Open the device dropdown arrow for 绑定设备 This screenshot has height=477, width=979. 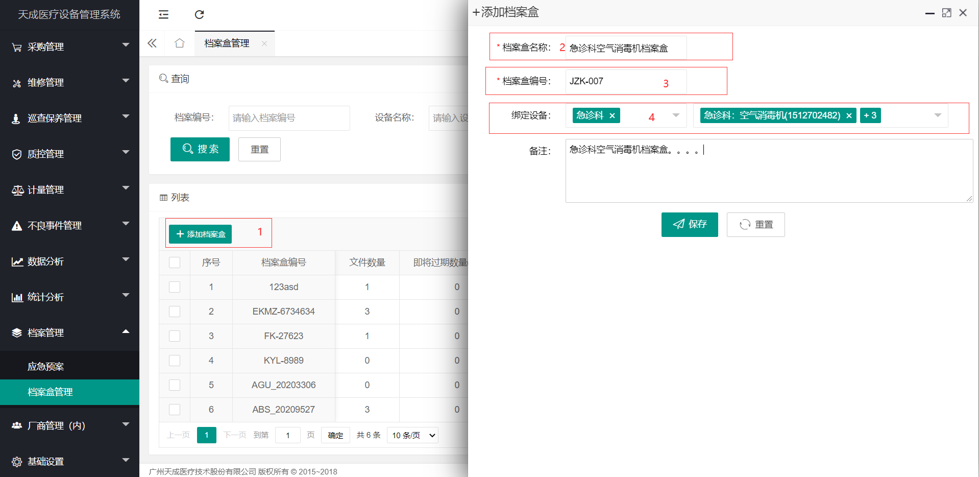coord(938,115)
